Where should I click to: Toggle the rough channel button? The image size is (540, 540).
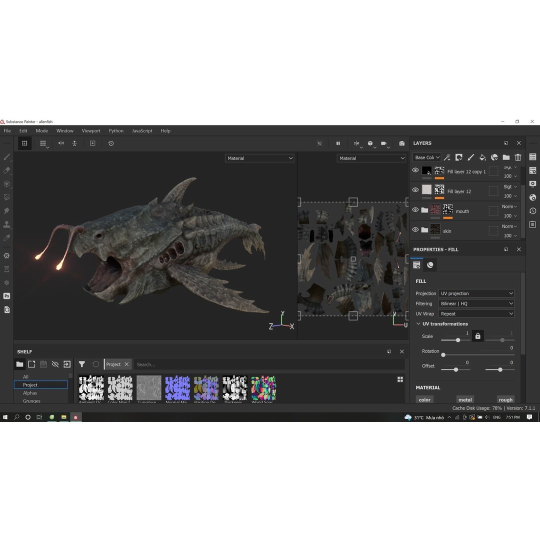point(505,399)
